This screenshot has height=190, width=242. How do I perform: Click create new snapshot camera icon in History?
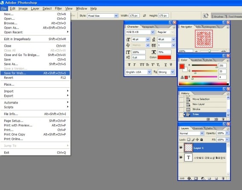[216, 119]
